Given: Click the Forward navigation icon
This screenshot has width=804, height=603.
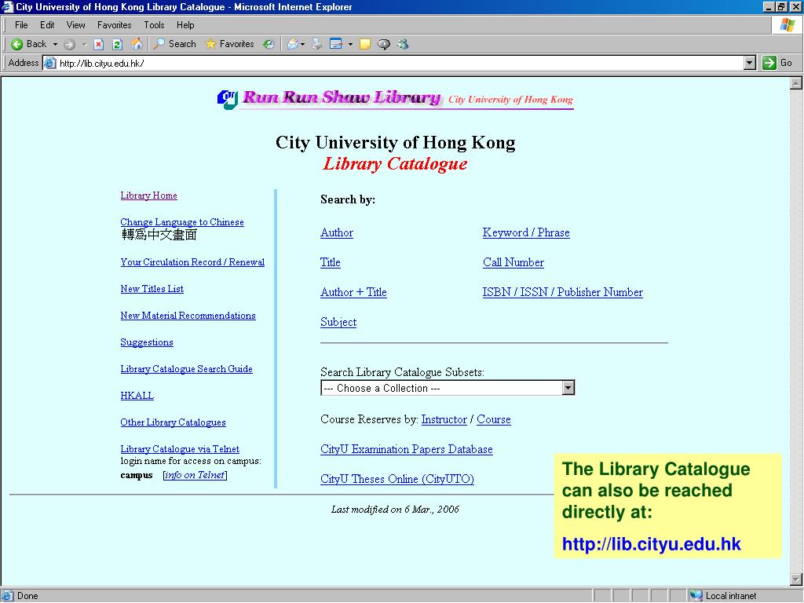Looking at the screenshot, I should click(69, 44).
